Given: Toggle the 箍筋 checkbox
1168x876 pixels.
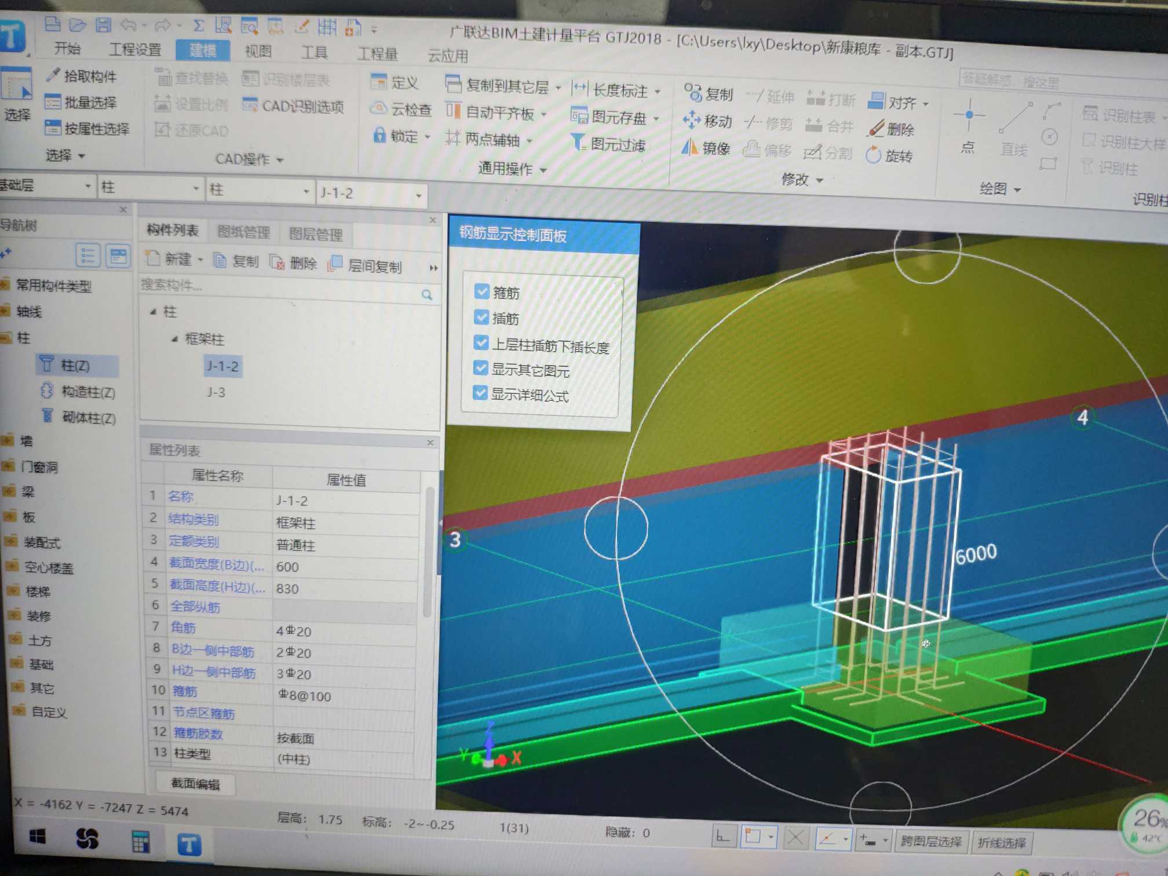Looking at the screenshot, I should 481,291.
